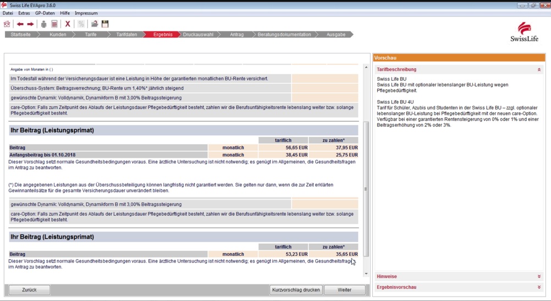Image resolution: width=551 pixels, height=301 pixels.
Task: Click the Kurzvorschlag drucken button
Action: [296, 290]
